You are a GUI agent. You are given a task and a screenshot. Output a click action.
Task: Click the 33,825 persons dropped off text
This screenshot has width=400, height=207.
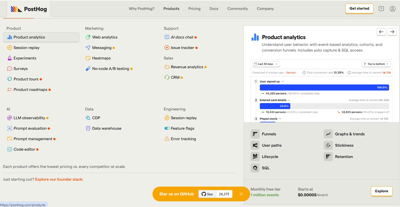pyautogui.click(x=365, y=112)
